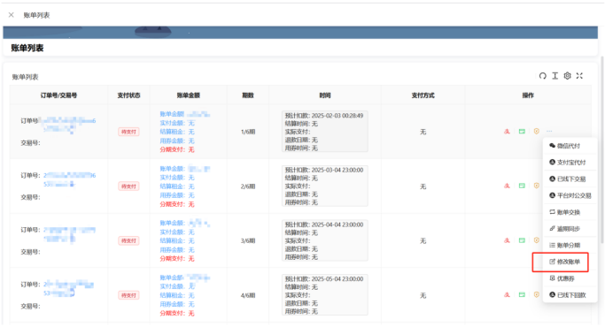Open the order number link in the 3/6期 row

click(70, 234)
